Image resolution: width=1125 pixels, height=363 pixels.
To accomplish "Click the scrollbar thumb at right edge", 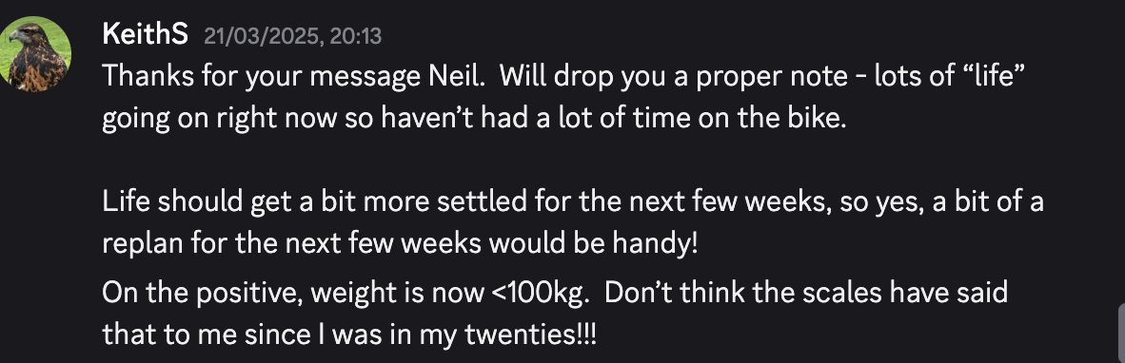I will pyautogui.click(x=1121, y=333).
